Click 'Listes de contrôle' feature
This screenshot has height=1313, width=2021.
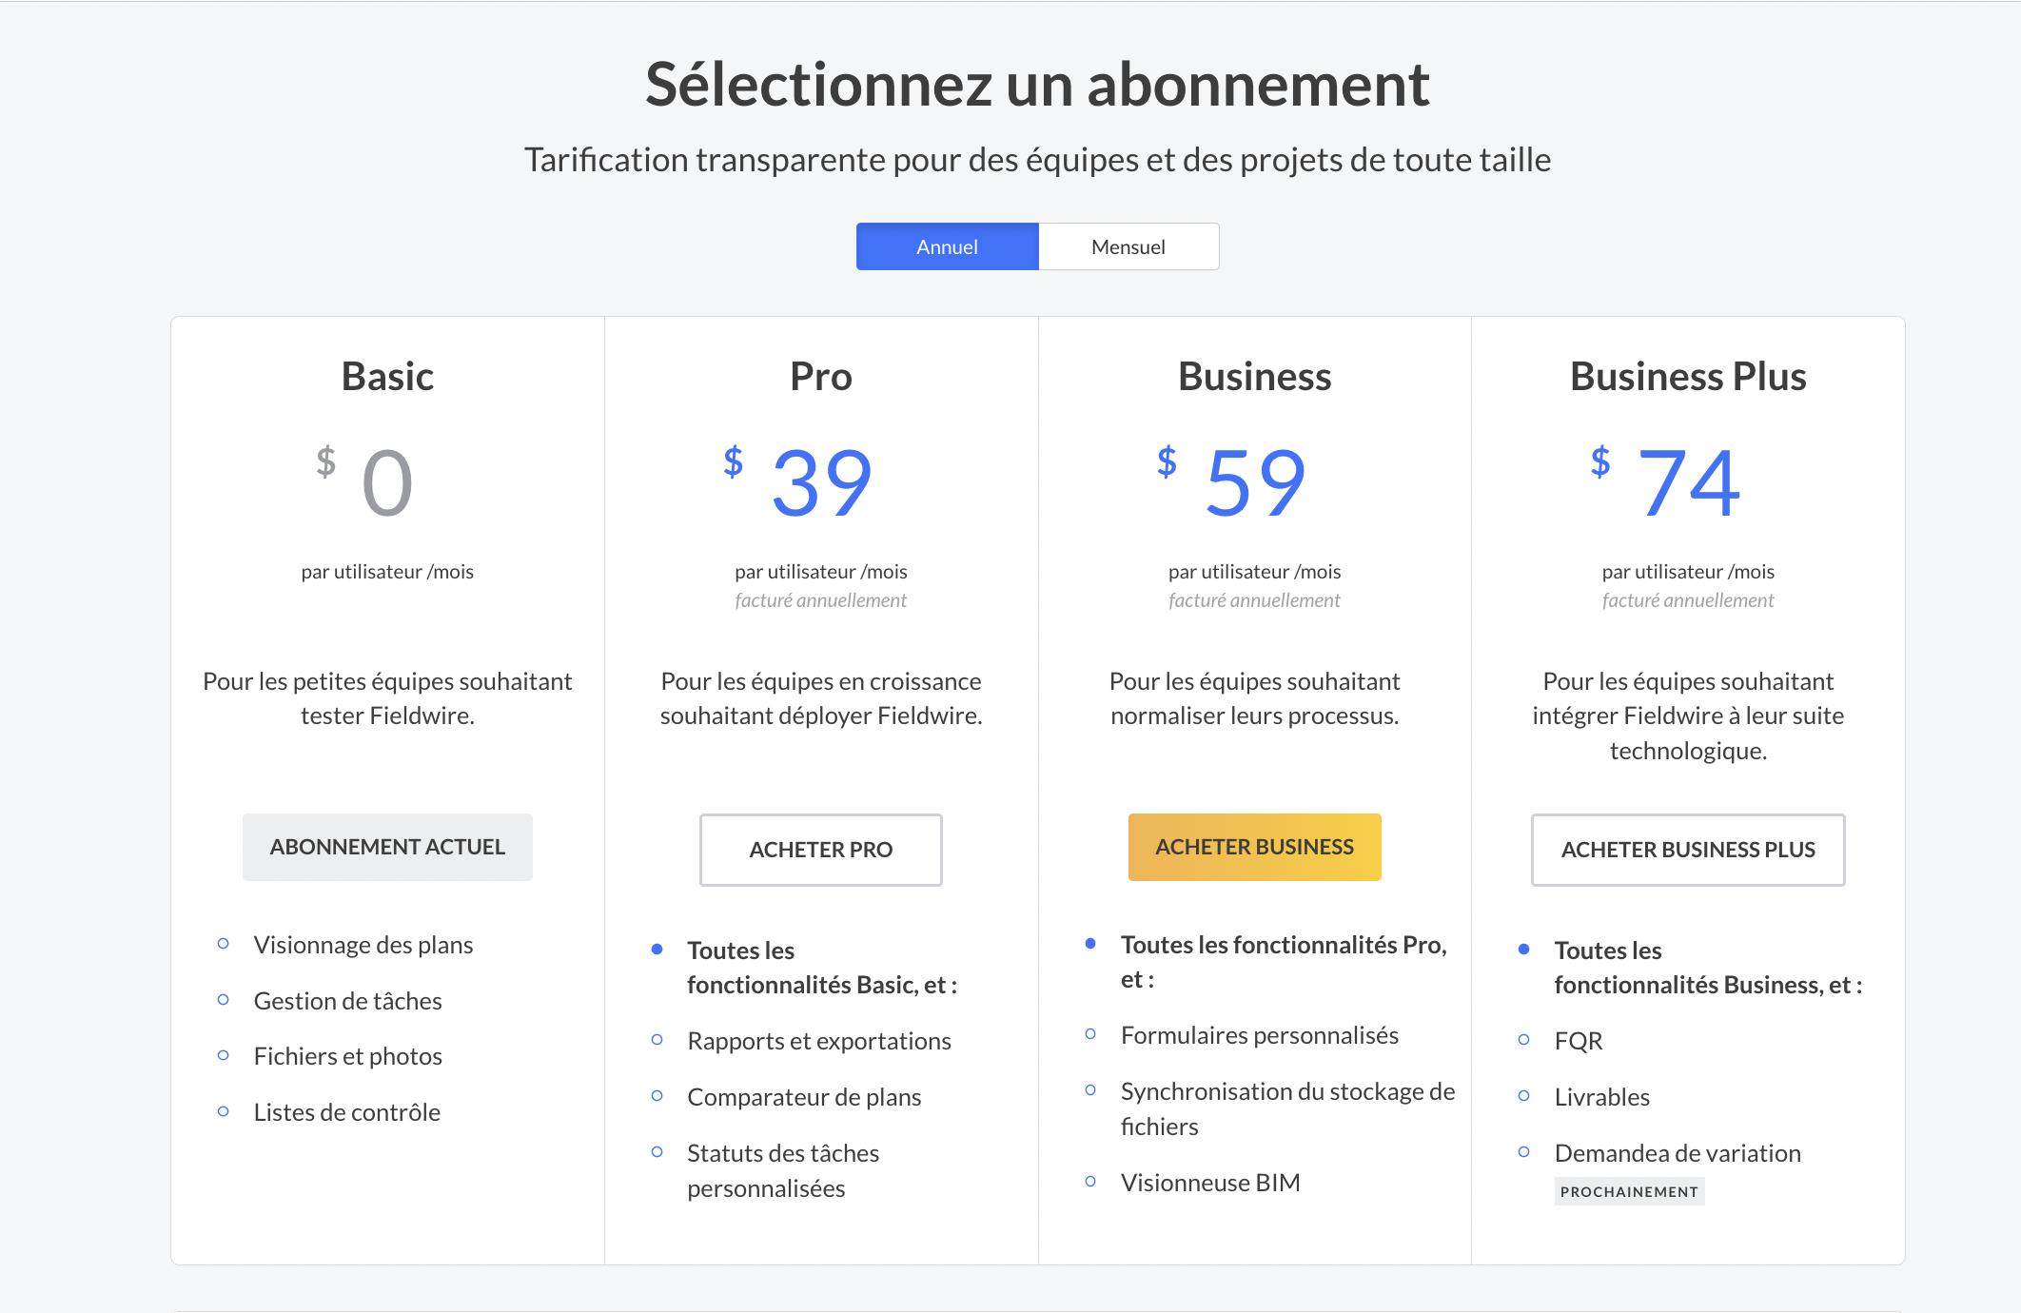[x=346, y=1112]
